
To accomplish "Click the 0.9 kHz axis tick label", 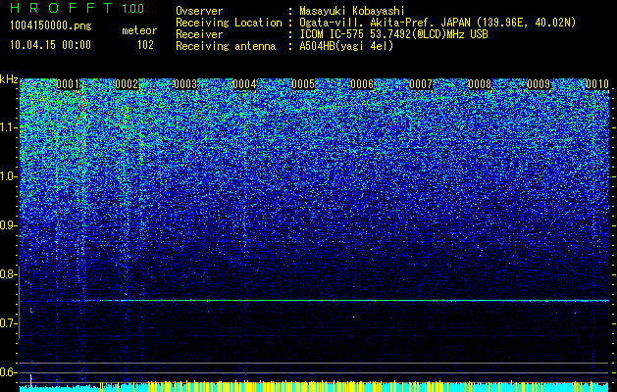I will 8,225.
